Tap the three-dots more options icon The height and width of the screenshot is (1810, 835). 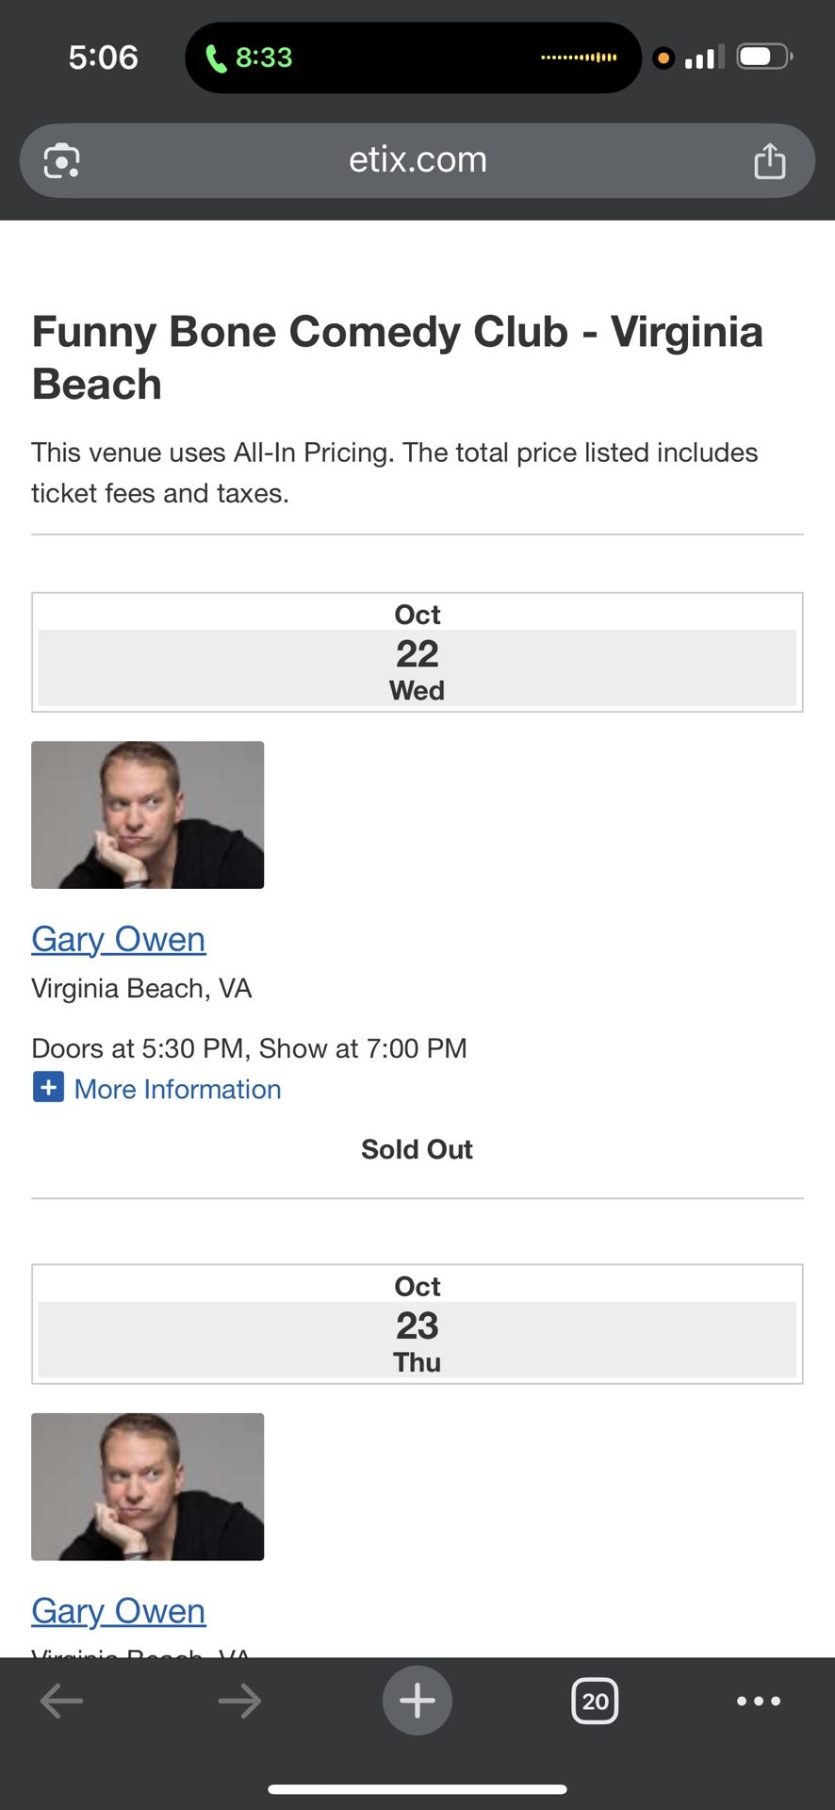click(758, 1701)
